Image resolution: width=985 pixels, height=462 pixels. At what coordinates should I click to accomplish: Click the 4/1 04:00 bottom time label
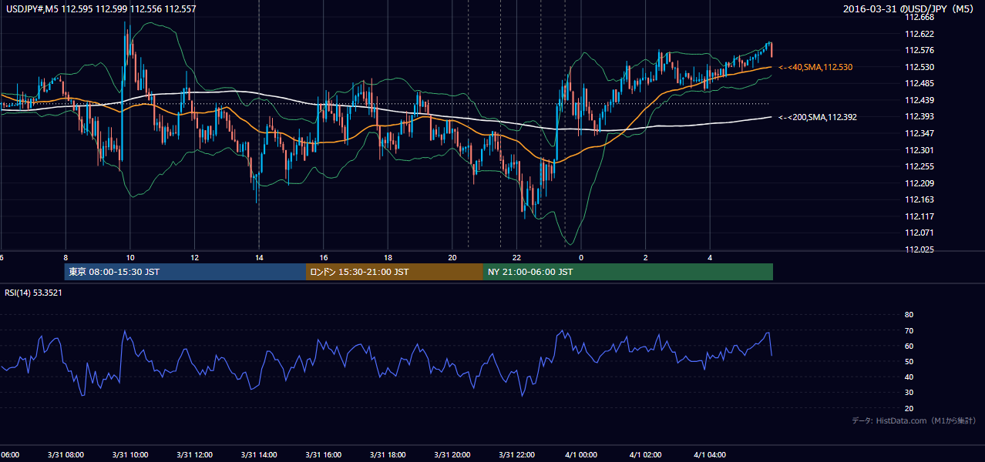tap(711, 455)
